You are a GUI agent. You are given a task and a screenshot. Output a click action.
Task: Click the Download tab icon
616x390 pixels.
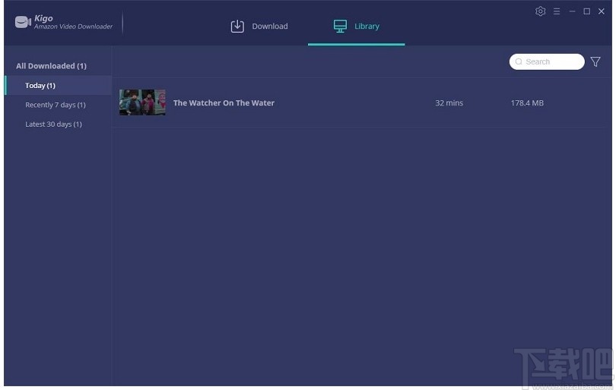[237, 27]
